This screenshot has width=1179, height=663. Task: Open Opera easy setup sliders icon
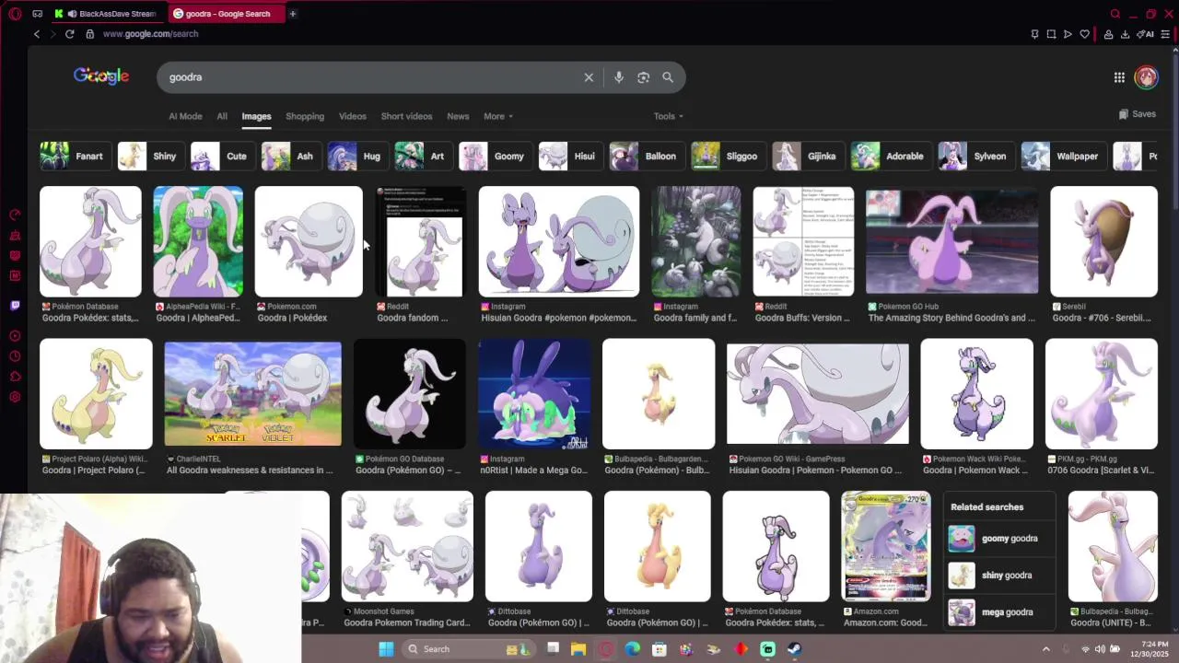coord(1166,34)
